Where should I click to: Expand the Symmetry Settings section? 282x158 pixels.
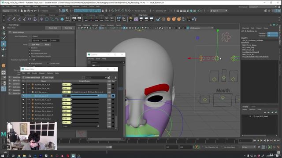(10, 90)
